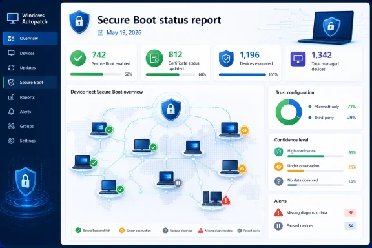The width and height of the screenshot is (372, 248).
Task: Click the High confidence 61% value
Action: pos(352,152)
